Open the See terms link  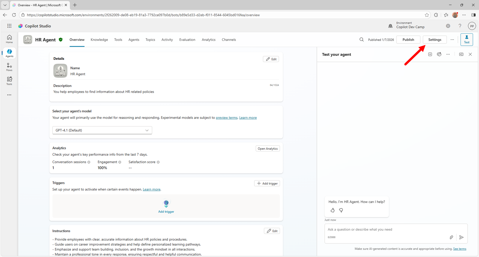point(460,249)
